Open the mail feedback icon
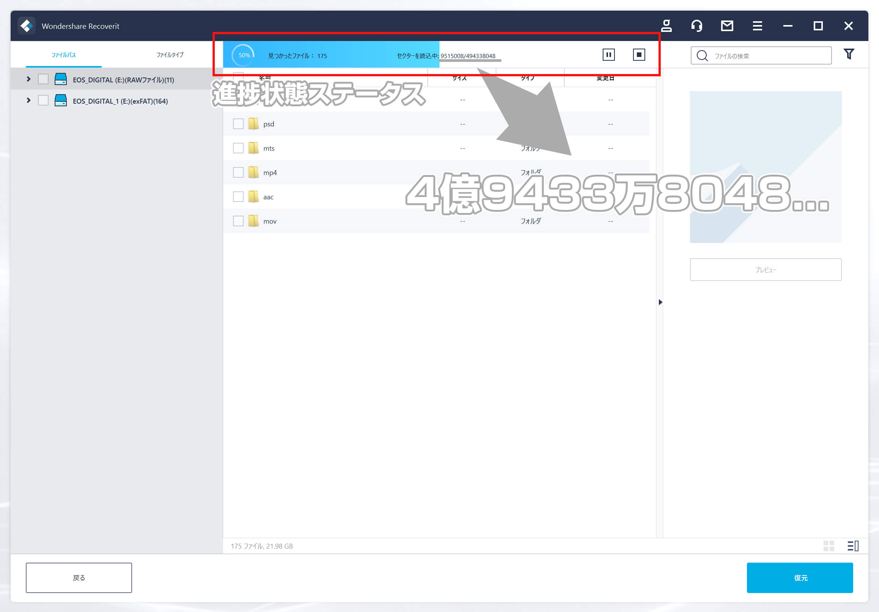879x612 pixels. click(727, 26)
